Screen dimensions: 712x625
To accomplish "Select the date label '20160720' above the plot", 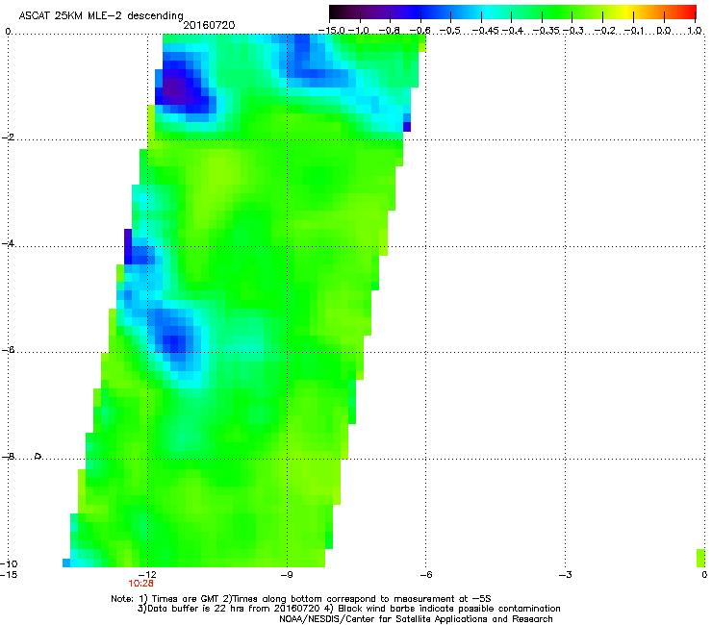I will 209,25.
